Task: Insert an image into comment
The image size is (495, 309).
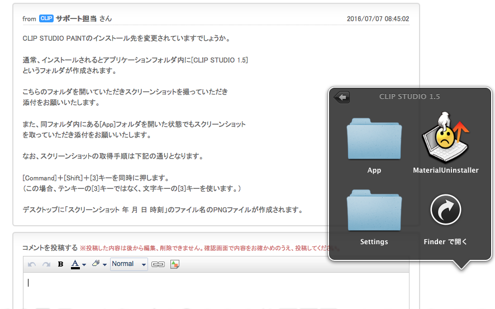Action: coord(174,264)
